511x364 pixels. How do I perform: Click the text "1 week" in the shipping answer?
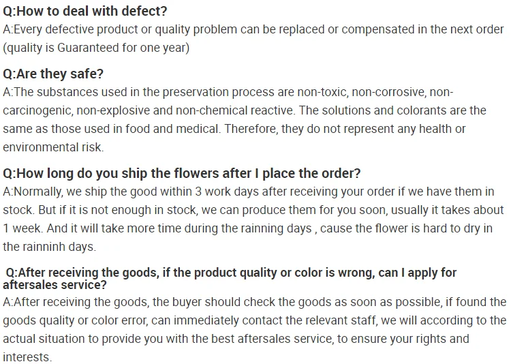tap(21, 228)
